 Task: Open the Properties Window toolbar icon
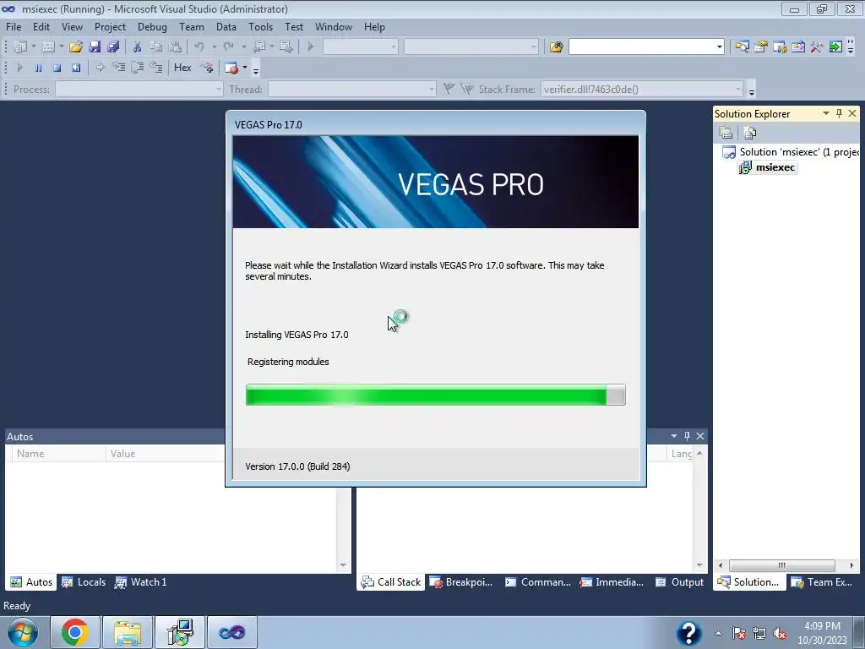(x=761, y=47)
